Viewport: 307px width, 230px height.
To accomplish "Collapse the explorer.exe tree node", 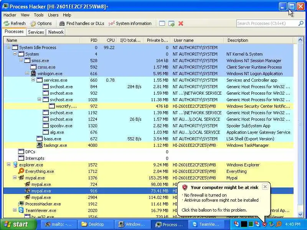I will click(8, 164).
